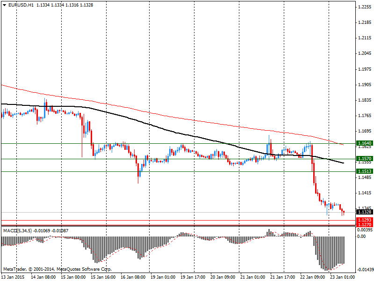Click the 1.2255 price scale value
374x281 pixels.
coord(365,7)
